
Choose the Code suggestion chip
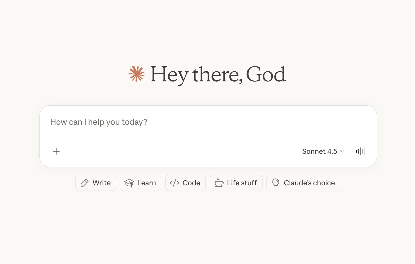coord(185,183)
